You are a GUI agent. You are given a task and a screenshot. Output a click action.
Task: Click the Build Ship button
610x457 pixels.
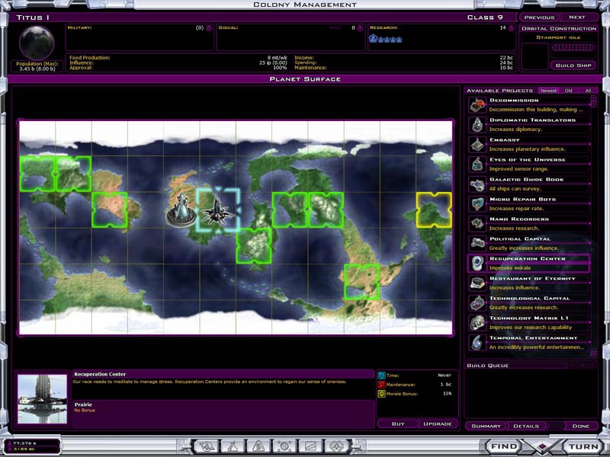coord(573,66)
